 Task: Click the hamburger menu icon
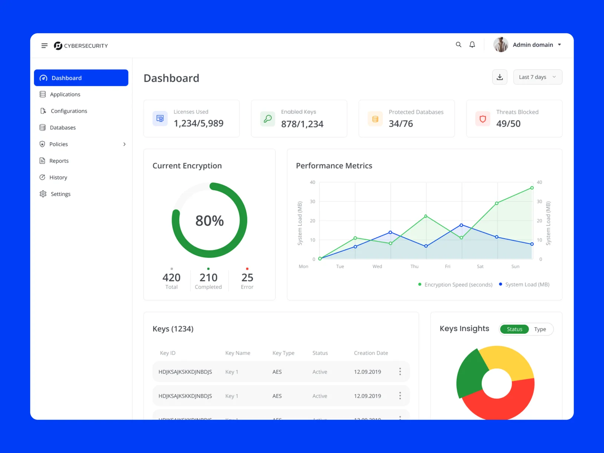pos(44,46)
